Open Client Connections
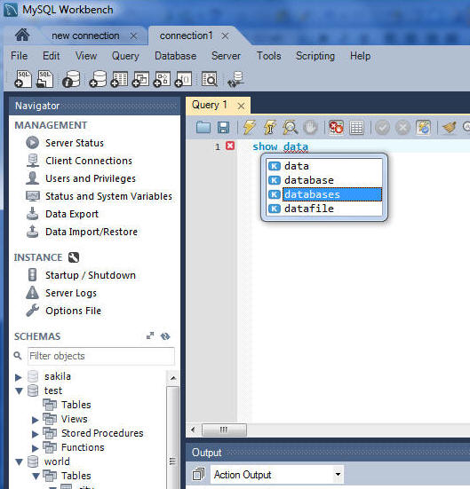The height and width of the screenshot is (489, 470). pyautogui.click(x=89, y=161)
